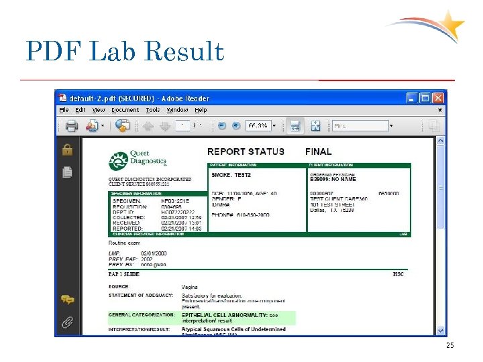Open the Find options dropdown arrow

coord(391,126)
